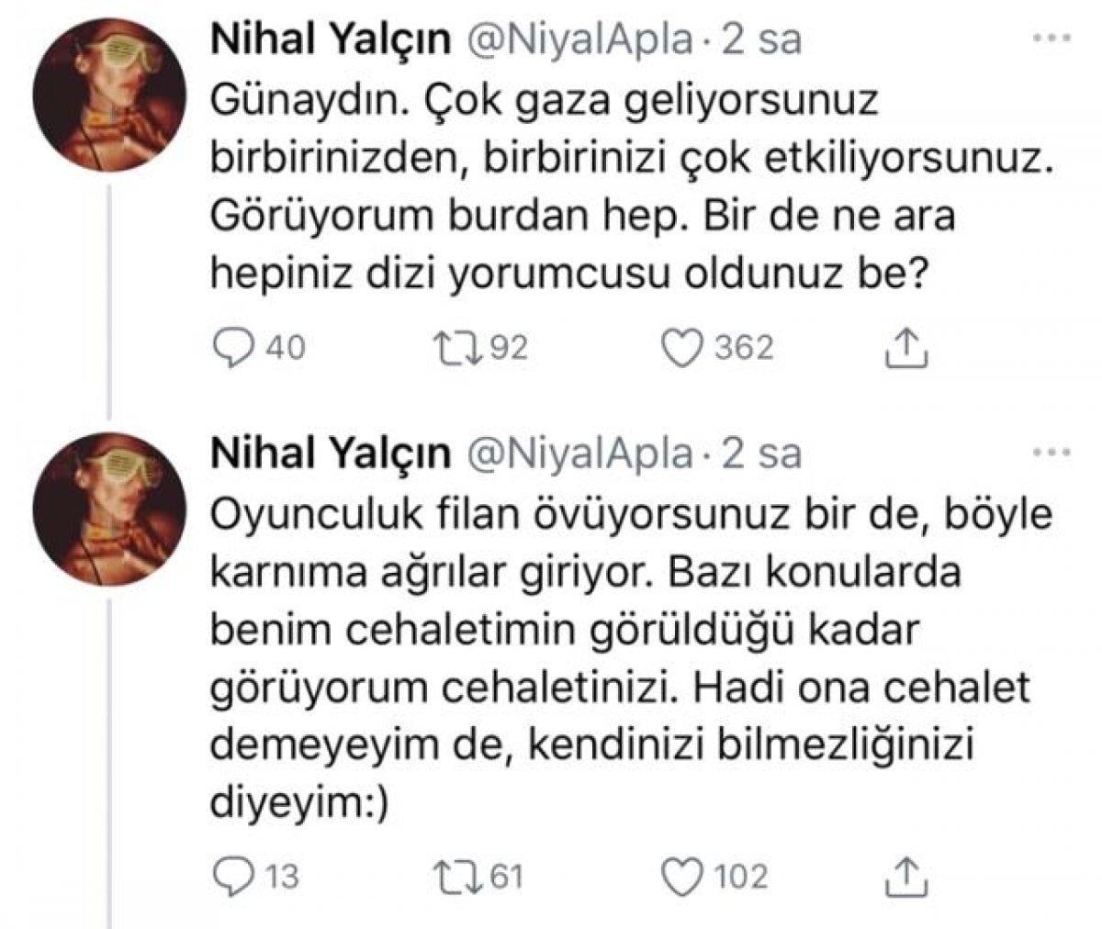
Task: Tap the like heart icon showing 362
Action: [681, 344]
